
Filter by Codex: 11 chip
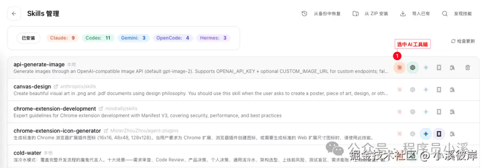98,38
